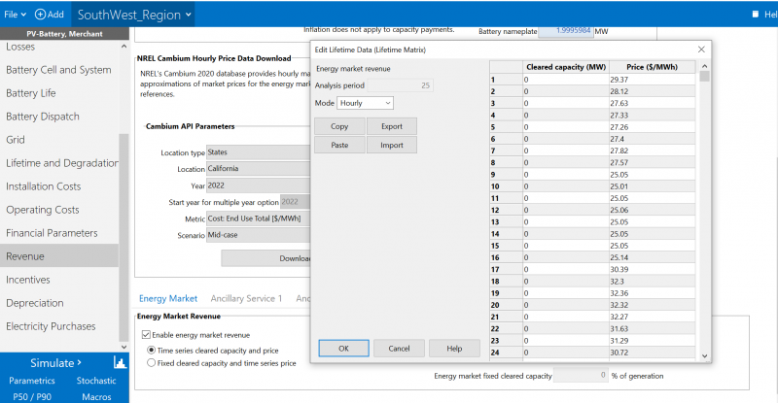Screen dimensions: 778x403
Task: Enable energy market revenue checkbox
Action: [x=147, y=335]
